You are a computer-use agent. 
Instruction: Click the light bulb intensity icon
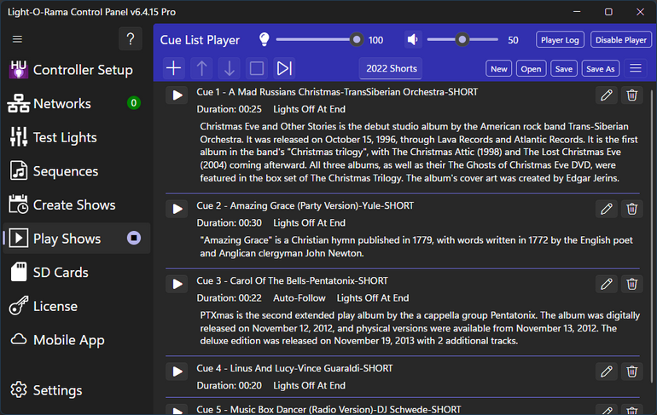(x=265, y=40)
